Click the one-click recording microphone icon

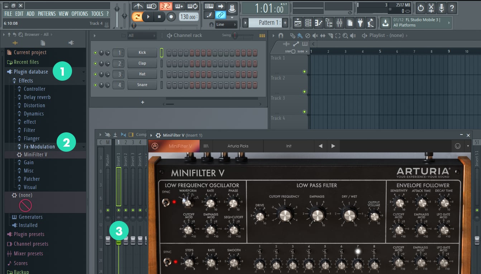point(442,7)
